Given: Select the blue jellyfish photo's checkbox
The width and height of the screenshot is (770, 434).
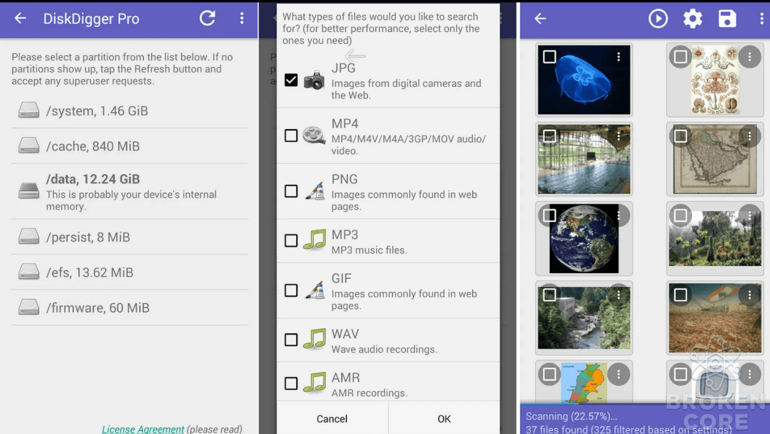Looking at the screenshot, I should click(549, 57).
